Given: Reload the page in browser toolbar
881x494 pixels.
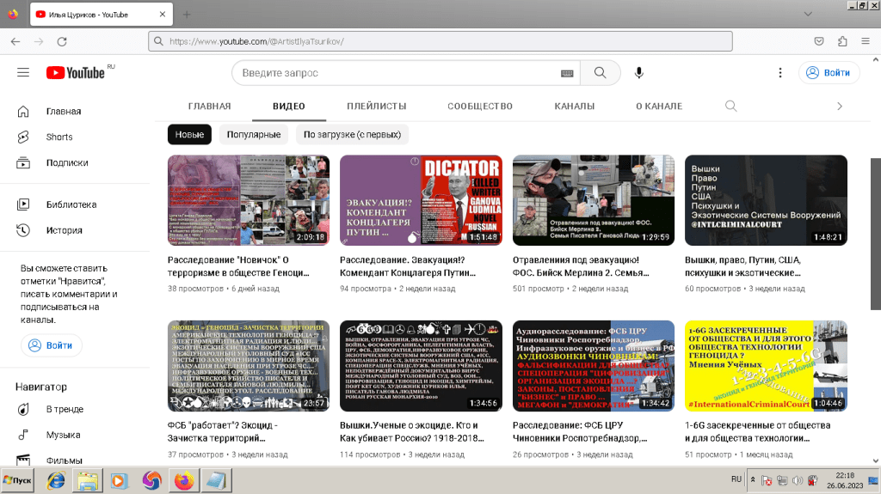Looking at the screenshot, I should pyautogui.click(x=62, y=41).
